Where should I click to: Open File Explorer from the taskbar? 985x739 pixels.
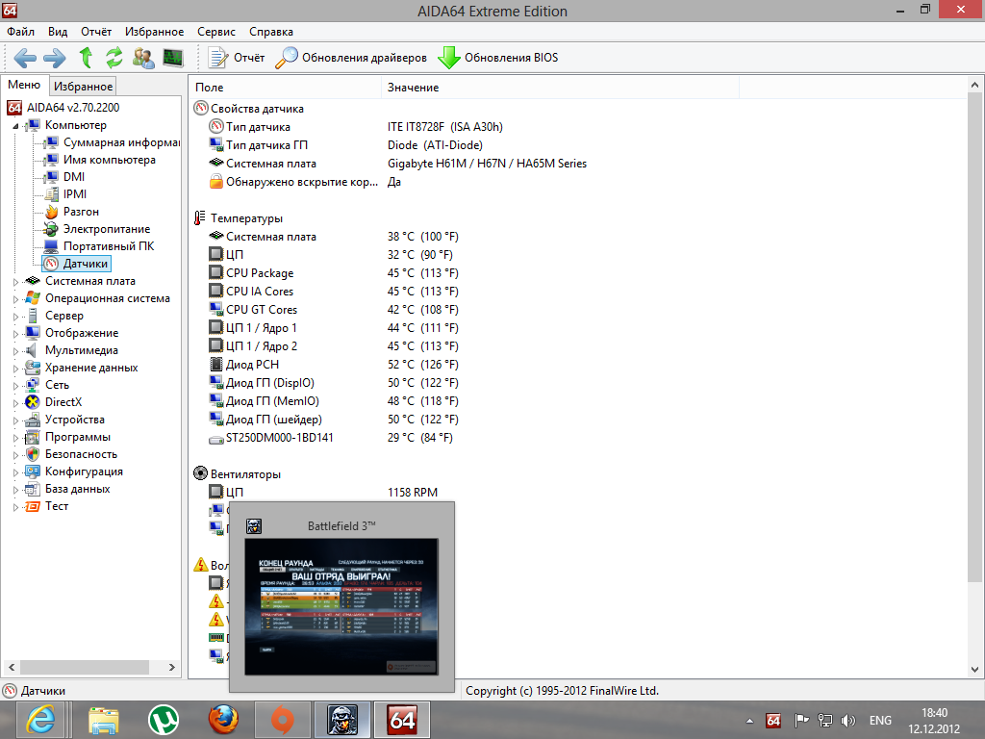[x=104, y=720]
